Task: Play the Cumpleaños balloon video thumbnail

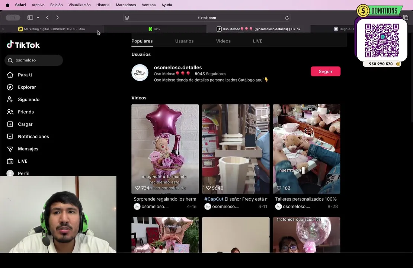Action: tap(165, 235)
